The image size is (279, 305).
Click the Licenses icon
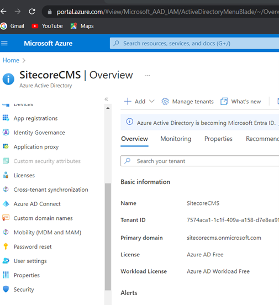(6, 175)
